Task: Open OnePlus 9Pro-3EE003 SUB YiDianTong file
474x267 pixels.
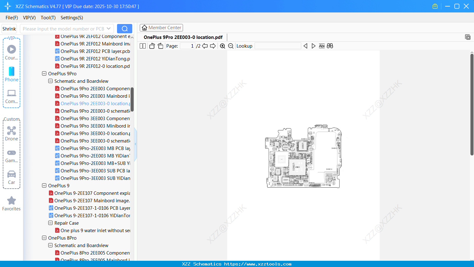Action: (x=93, y=178)
